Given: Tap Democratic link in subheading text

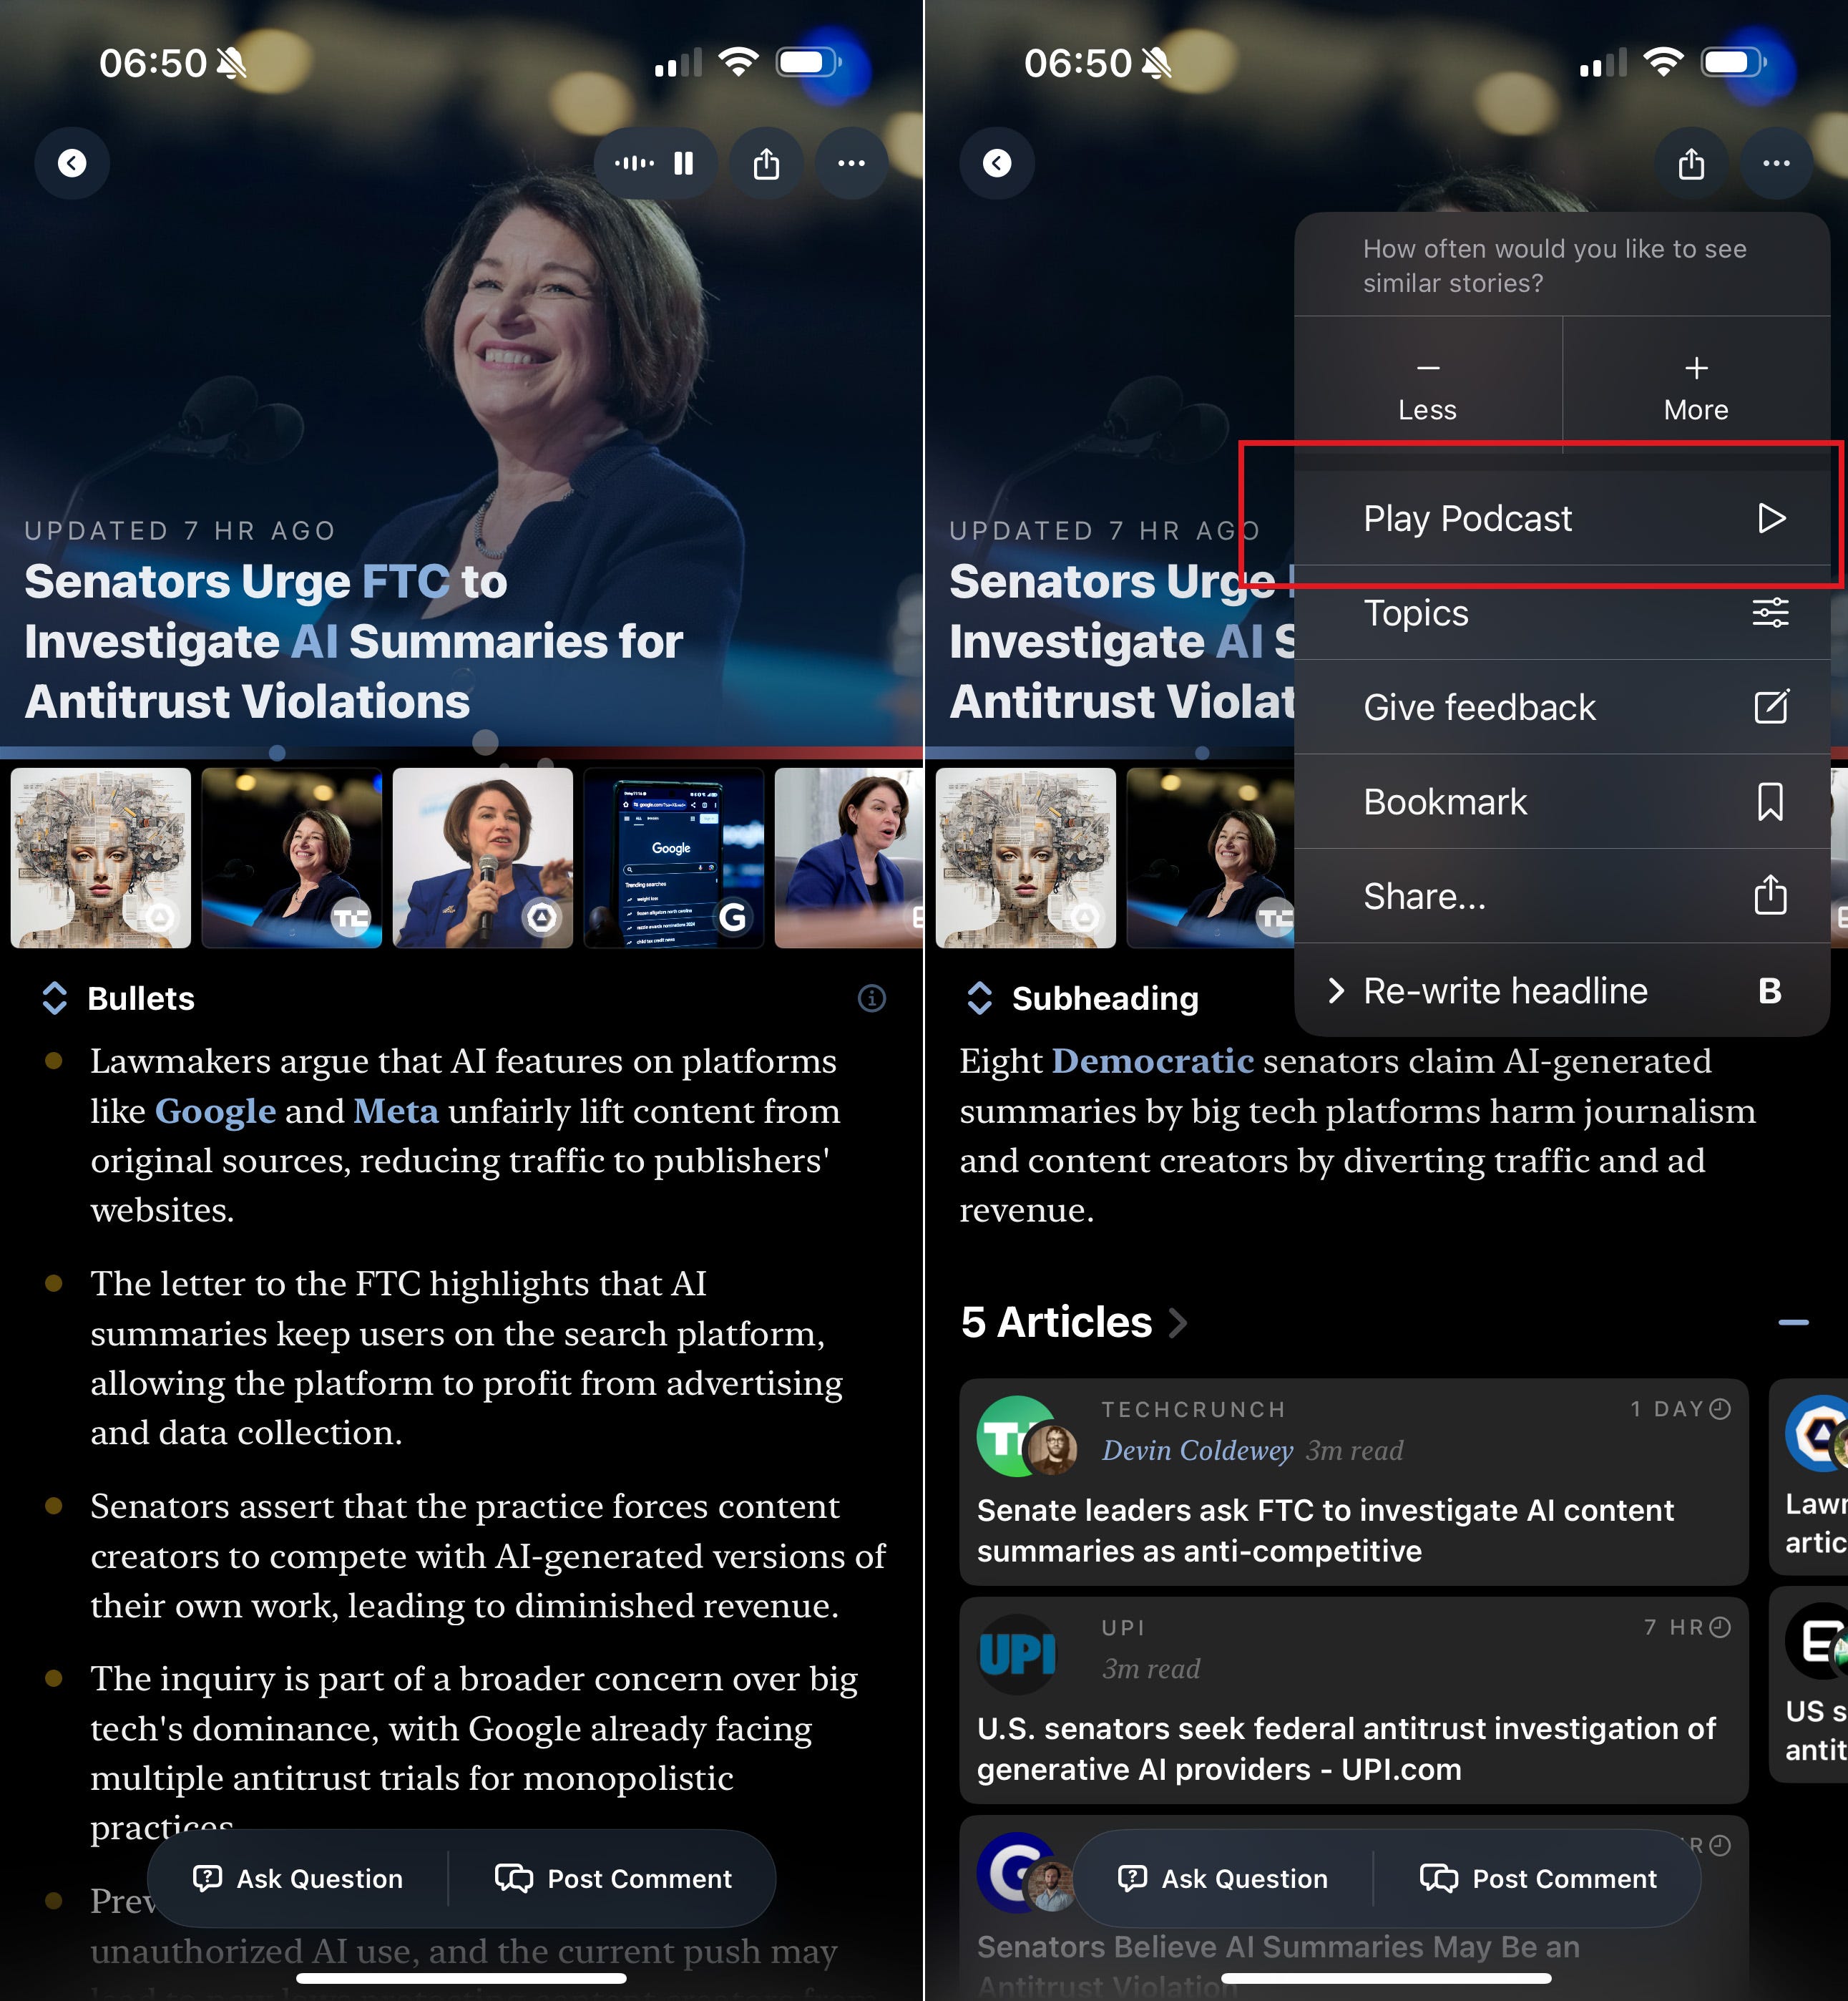Looking at the screenshot, I should point(1153,1061).
